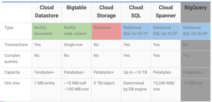Screen dimensions: 212x102
Task: Select the Cloud SQL column header
Action: click(136, 12)
